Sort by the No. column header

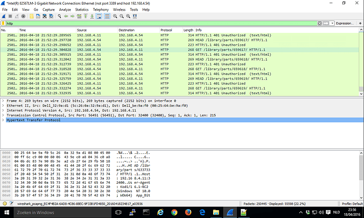9,30
